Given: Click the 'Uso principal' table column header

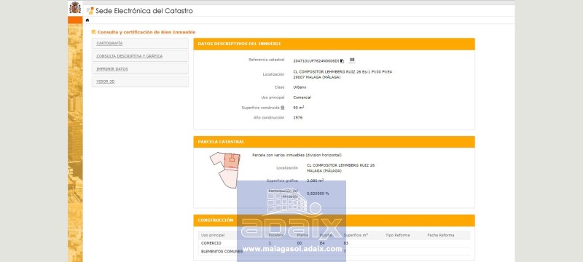Looking at the screenshot, I should tap(213, 235).
